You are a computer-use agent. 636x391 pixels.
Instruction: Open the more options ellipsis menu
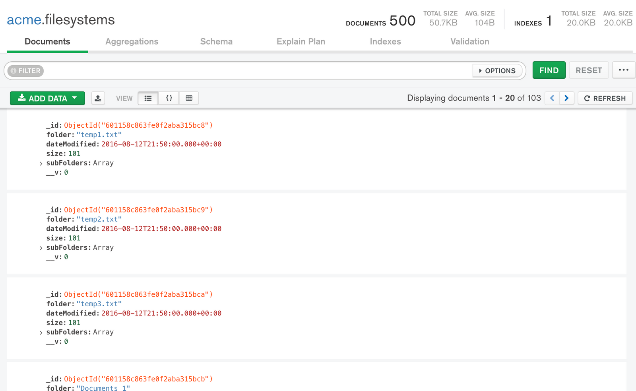point(624,70)
